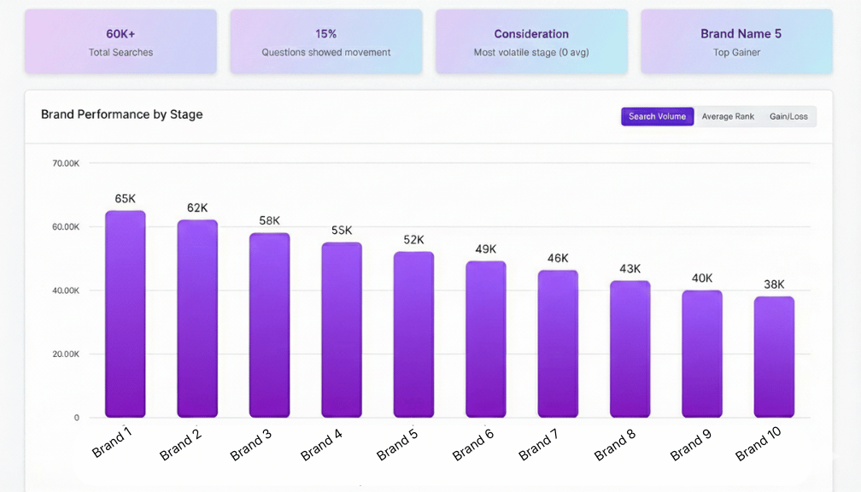
Task: Open the Total Searches summary card
Action: [120, 42]
